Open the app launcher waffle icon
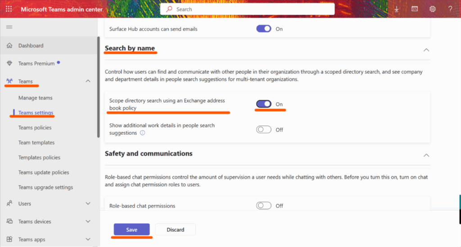 [9, 9]
